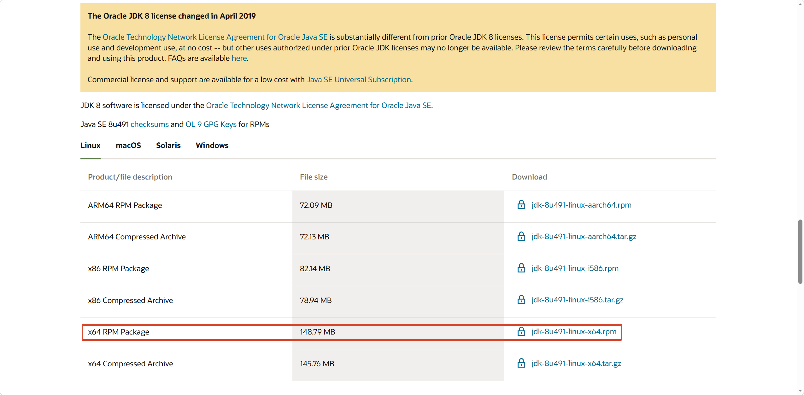Image resolution: width=804 pixels, height=395 pixels.
Task: Click the '72.13 MB' file size
Action: tap(314, 237)
